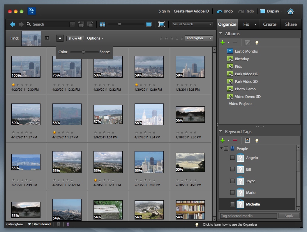Screen dimensions: 307x232
Task: Click green plus icon in Albums panel
Action: click(x=223, y=43)
